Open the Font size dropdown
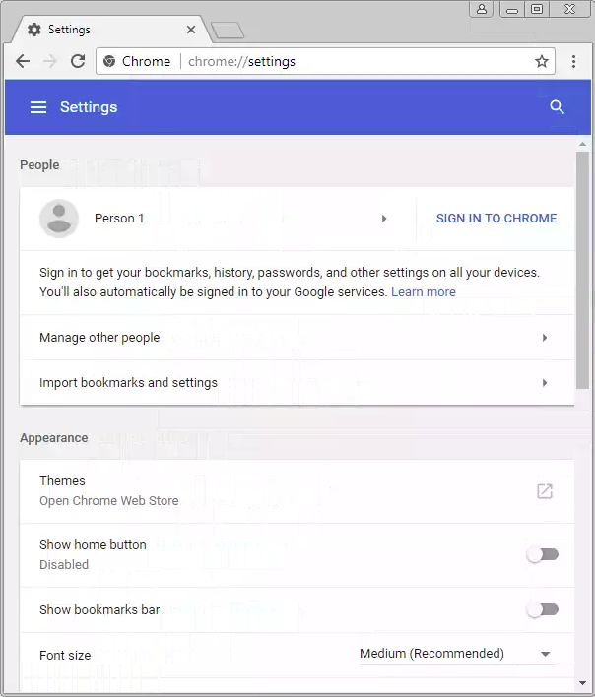The height and width of the screenshot is (697, 595). pyautogui.click(x=458, y=654)
